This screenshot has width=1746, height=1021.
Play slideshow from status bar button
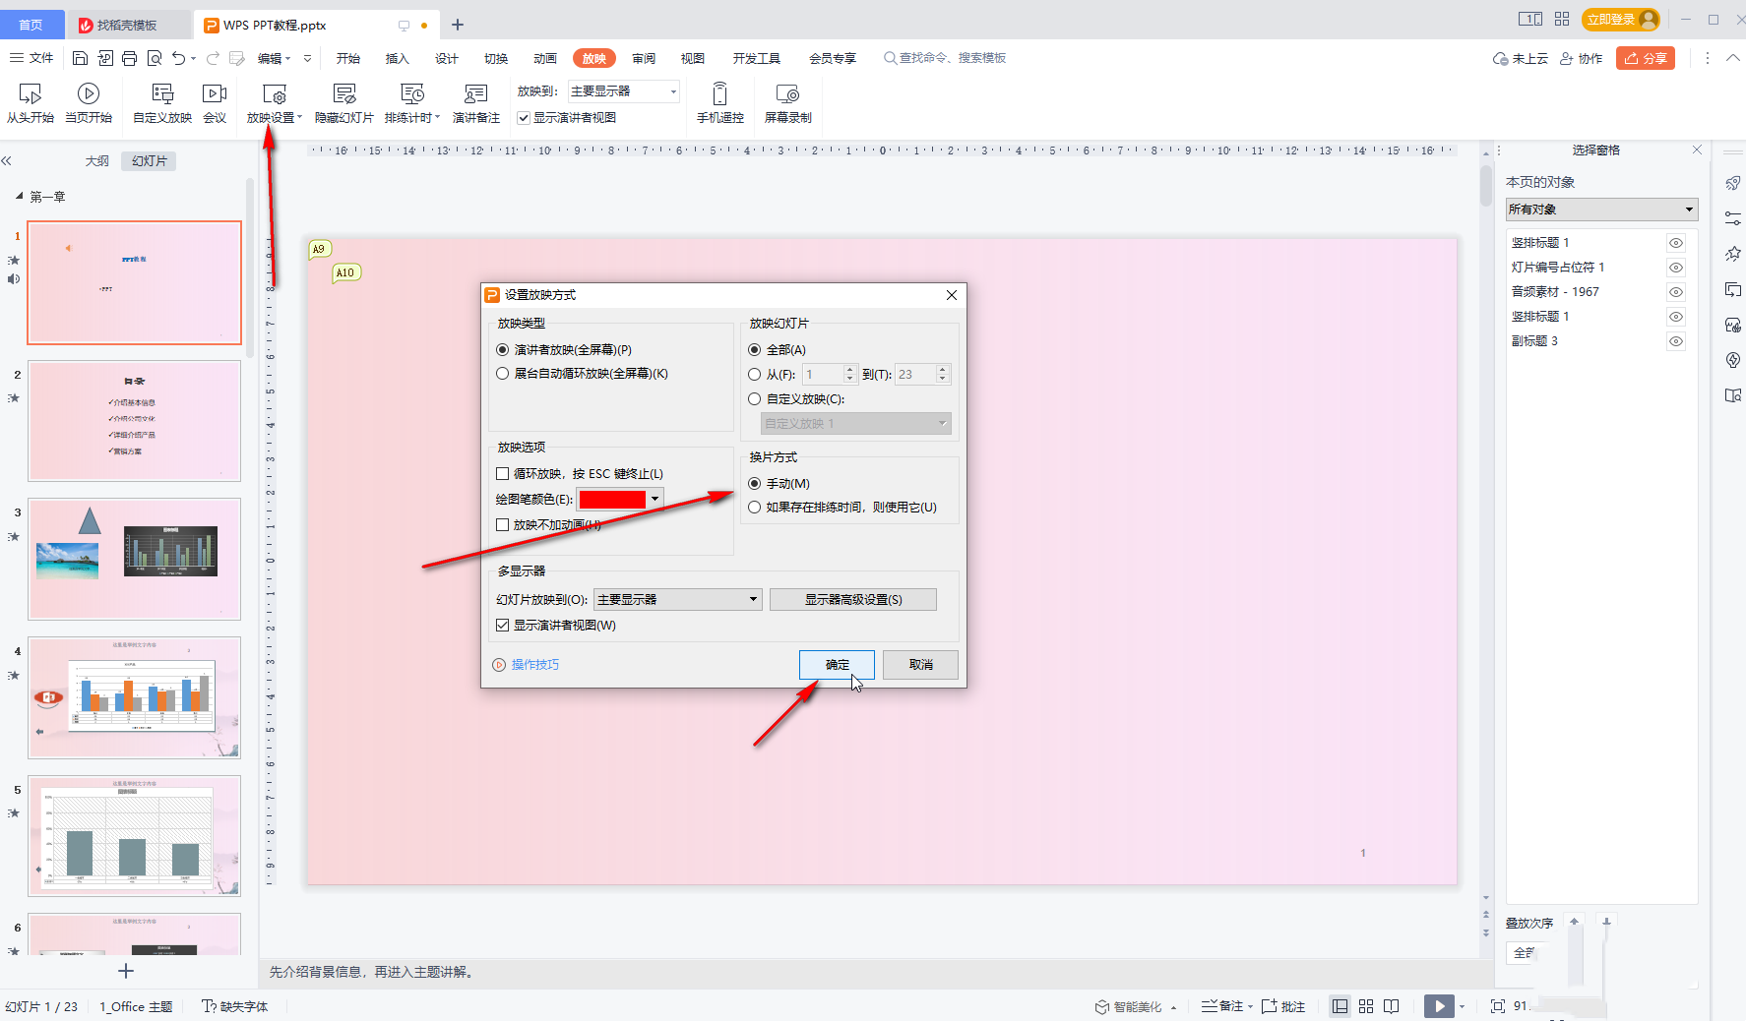click(x=1439, y=1006)
